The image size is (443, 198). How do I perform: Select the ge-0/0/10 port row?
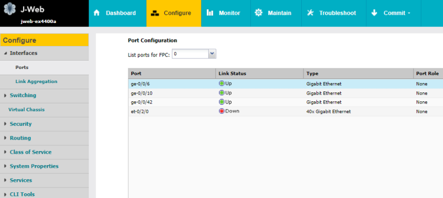coord(286,93)
